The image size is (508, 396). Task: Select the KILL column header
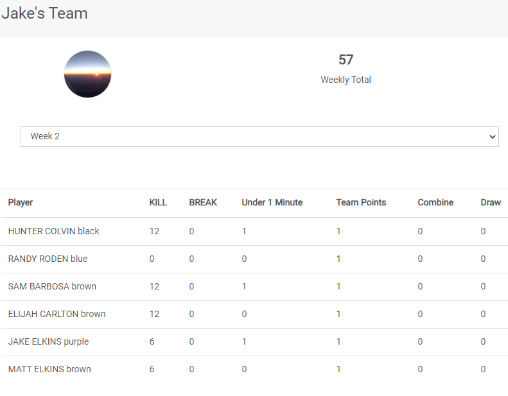(x=158, y=202)
